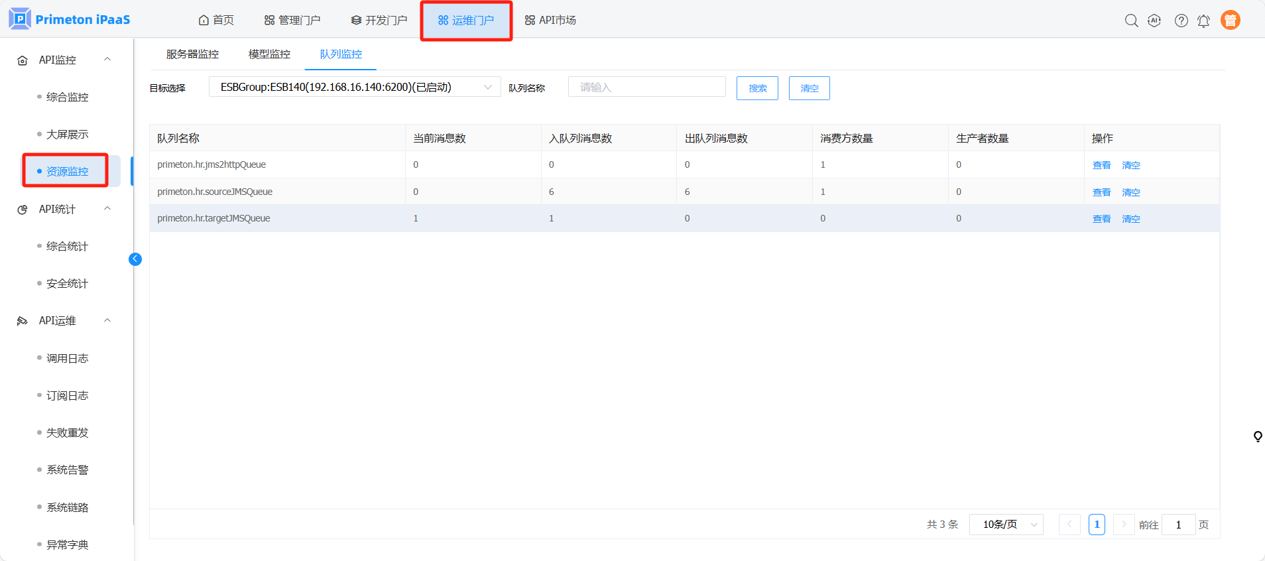Image resolution: width=1265 pixels, height=561 pixels.
Task: Click the Primeton iPaaS logo
Action: [70, 19]
